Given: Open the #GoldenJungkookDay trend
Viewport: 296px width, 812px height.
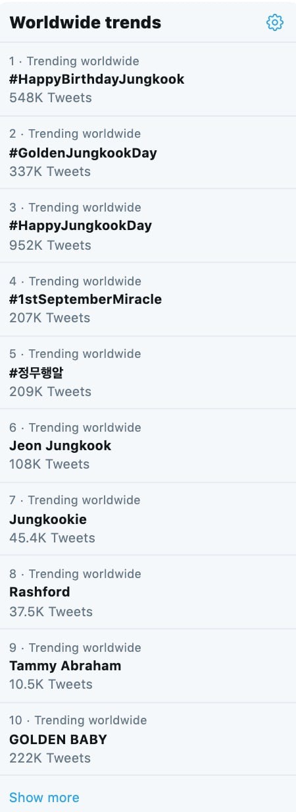Looking at the screenshot, I should tap(148, 153).
